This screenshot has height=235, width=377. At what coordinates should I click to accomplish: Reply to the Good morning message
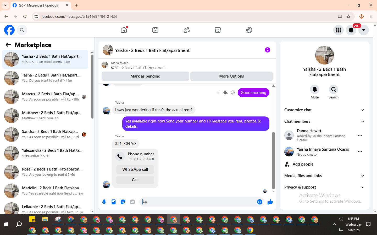pyautogui.click(x=225, y=92)
